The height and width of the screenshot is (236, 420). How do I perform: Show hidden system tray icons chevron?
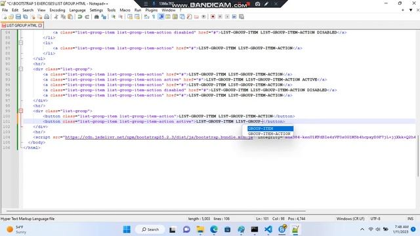tap(362, 229)
